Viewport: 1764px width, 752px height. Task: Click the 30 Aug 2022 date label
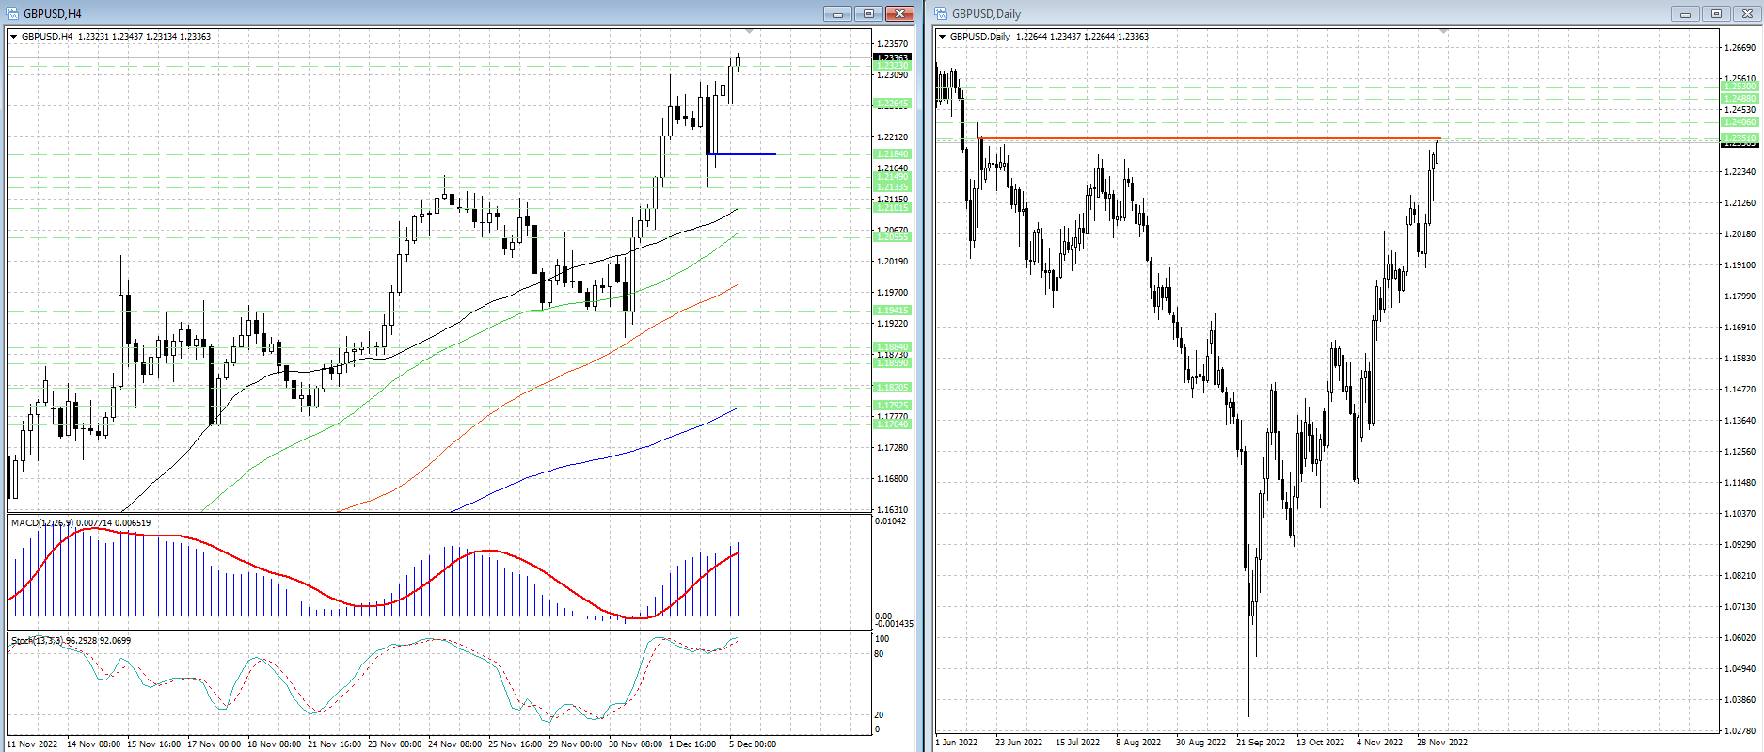1200,743
